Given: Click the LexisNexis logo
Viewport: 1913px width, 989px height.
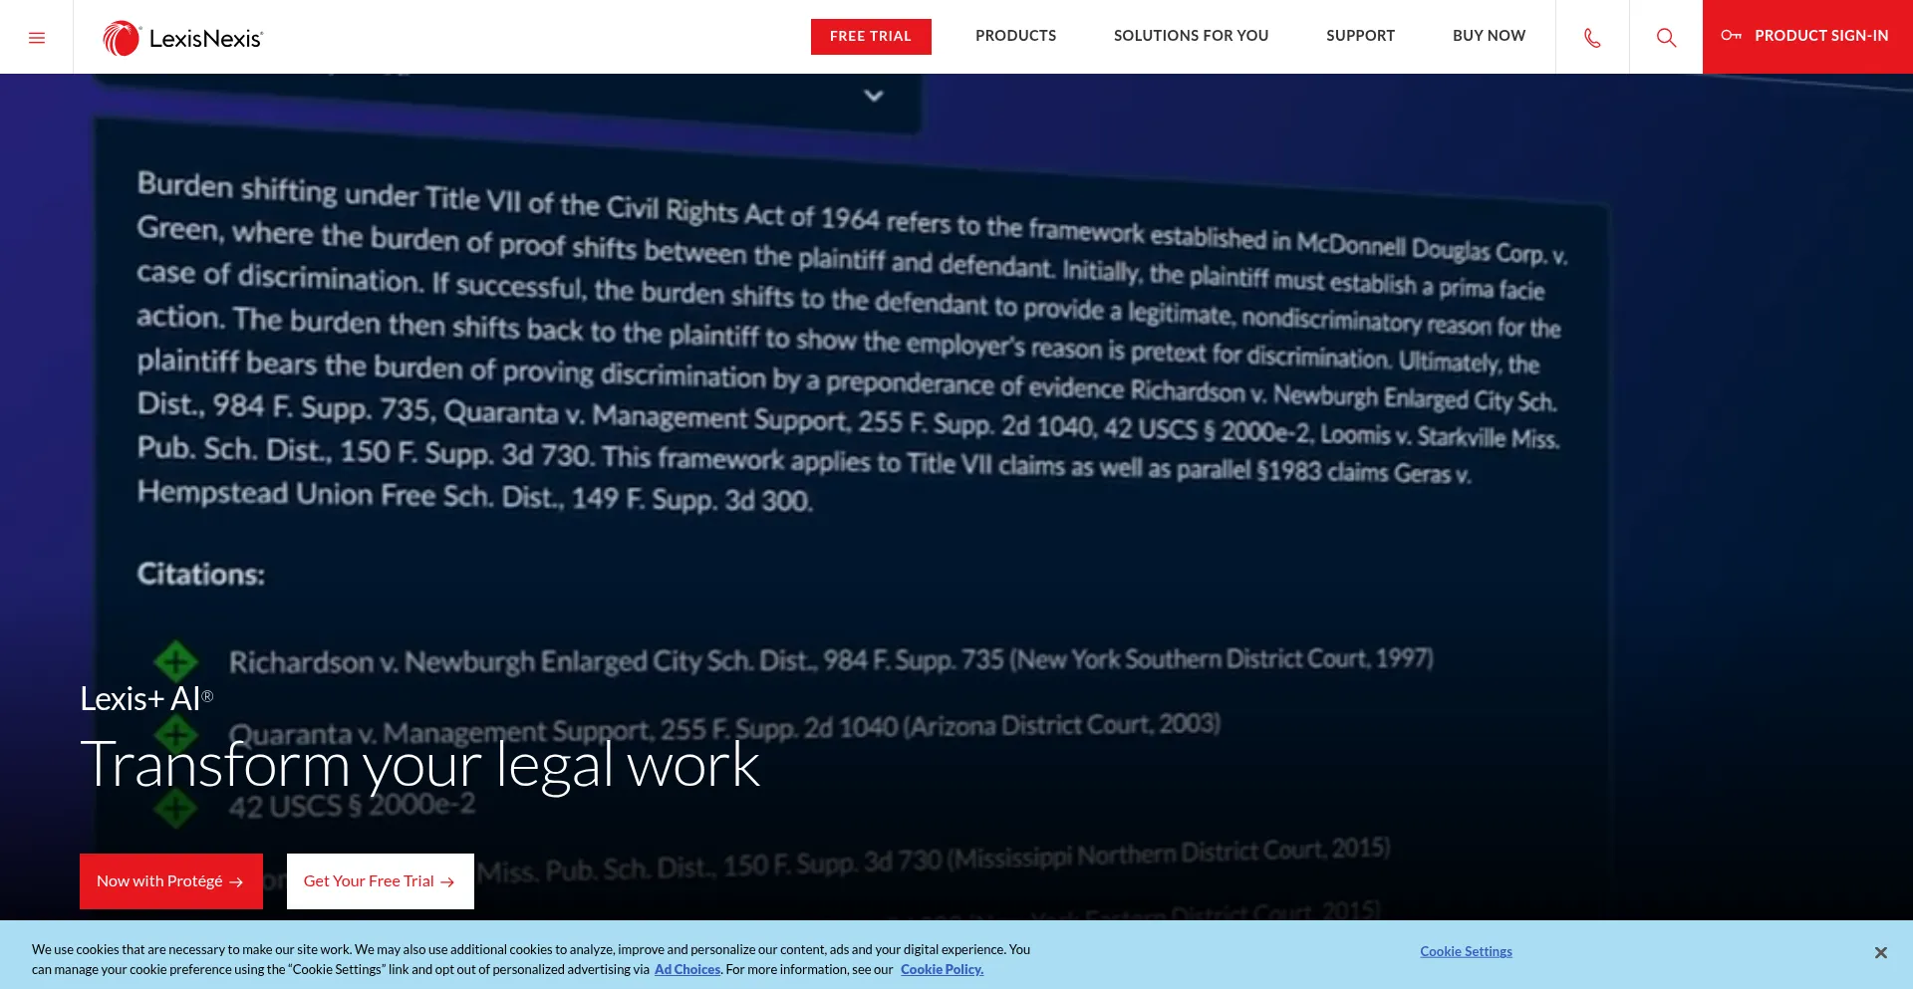Looking at the screenshot, I should pyautogui.click(x=183, y=38).
